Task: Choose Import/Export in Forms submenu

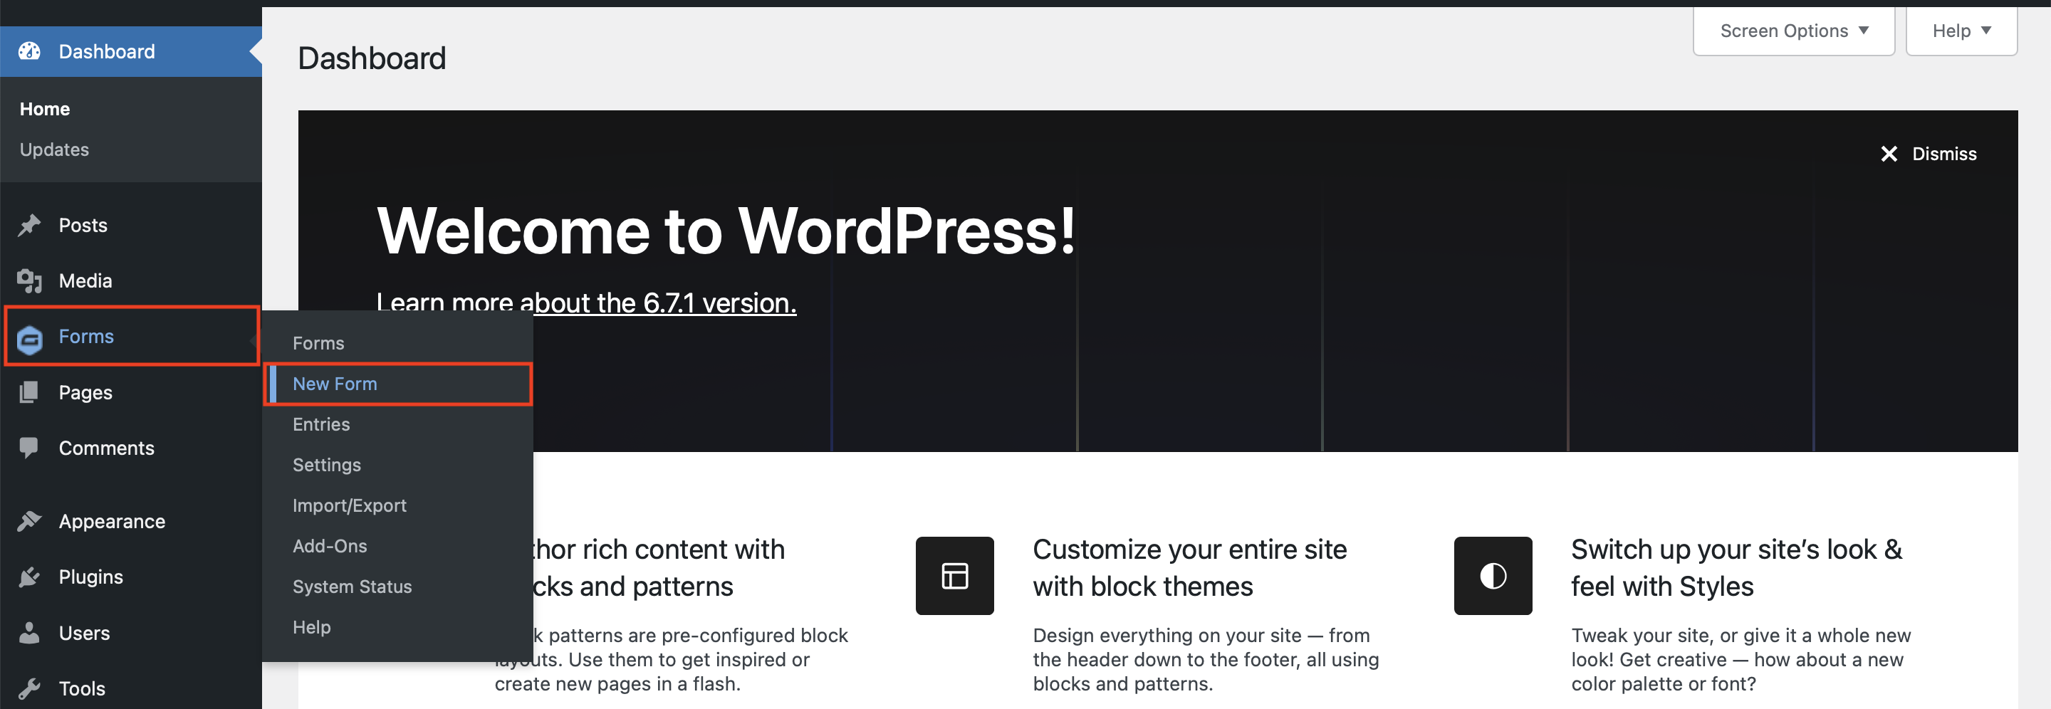Action: point(350,505)
